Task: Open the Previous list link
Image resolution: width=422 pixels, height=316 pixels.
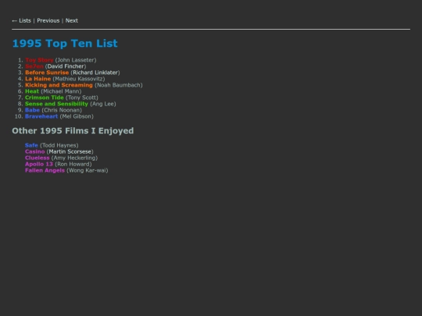Action: (x=48, y=21)
